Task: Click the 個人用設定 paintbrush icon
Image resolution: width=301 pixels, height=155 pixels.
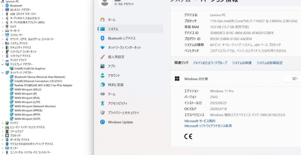Action: coord(103,57)
